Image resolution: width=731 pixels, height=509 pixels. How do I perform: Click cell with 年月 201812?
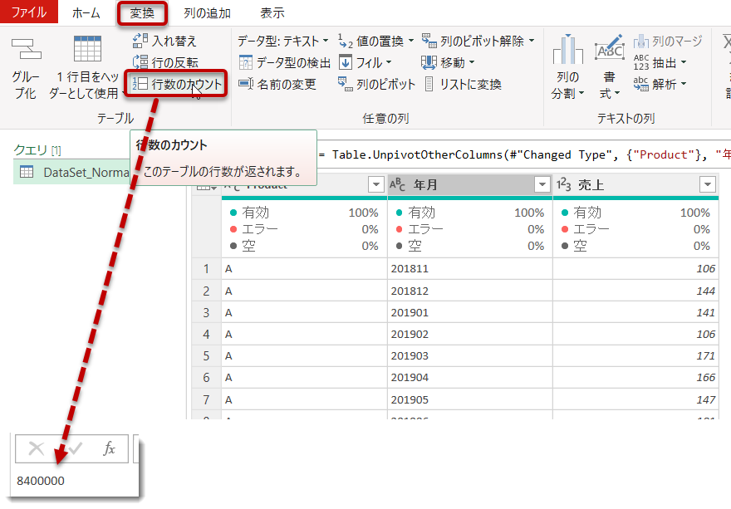coord(469,291)
